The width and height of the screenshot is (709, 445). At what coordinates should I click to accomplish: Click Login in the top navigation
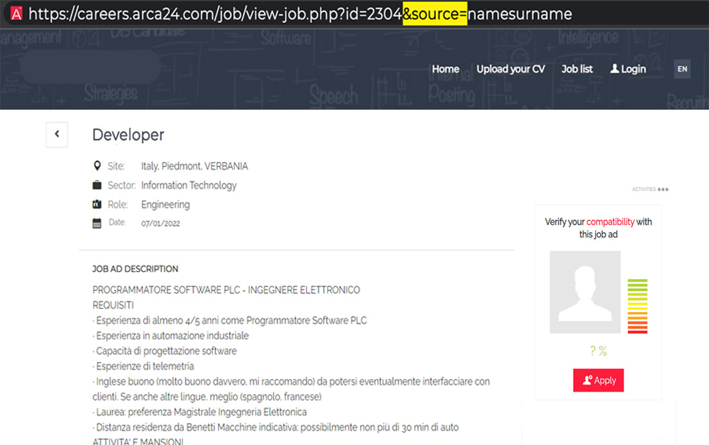[633, 69]
